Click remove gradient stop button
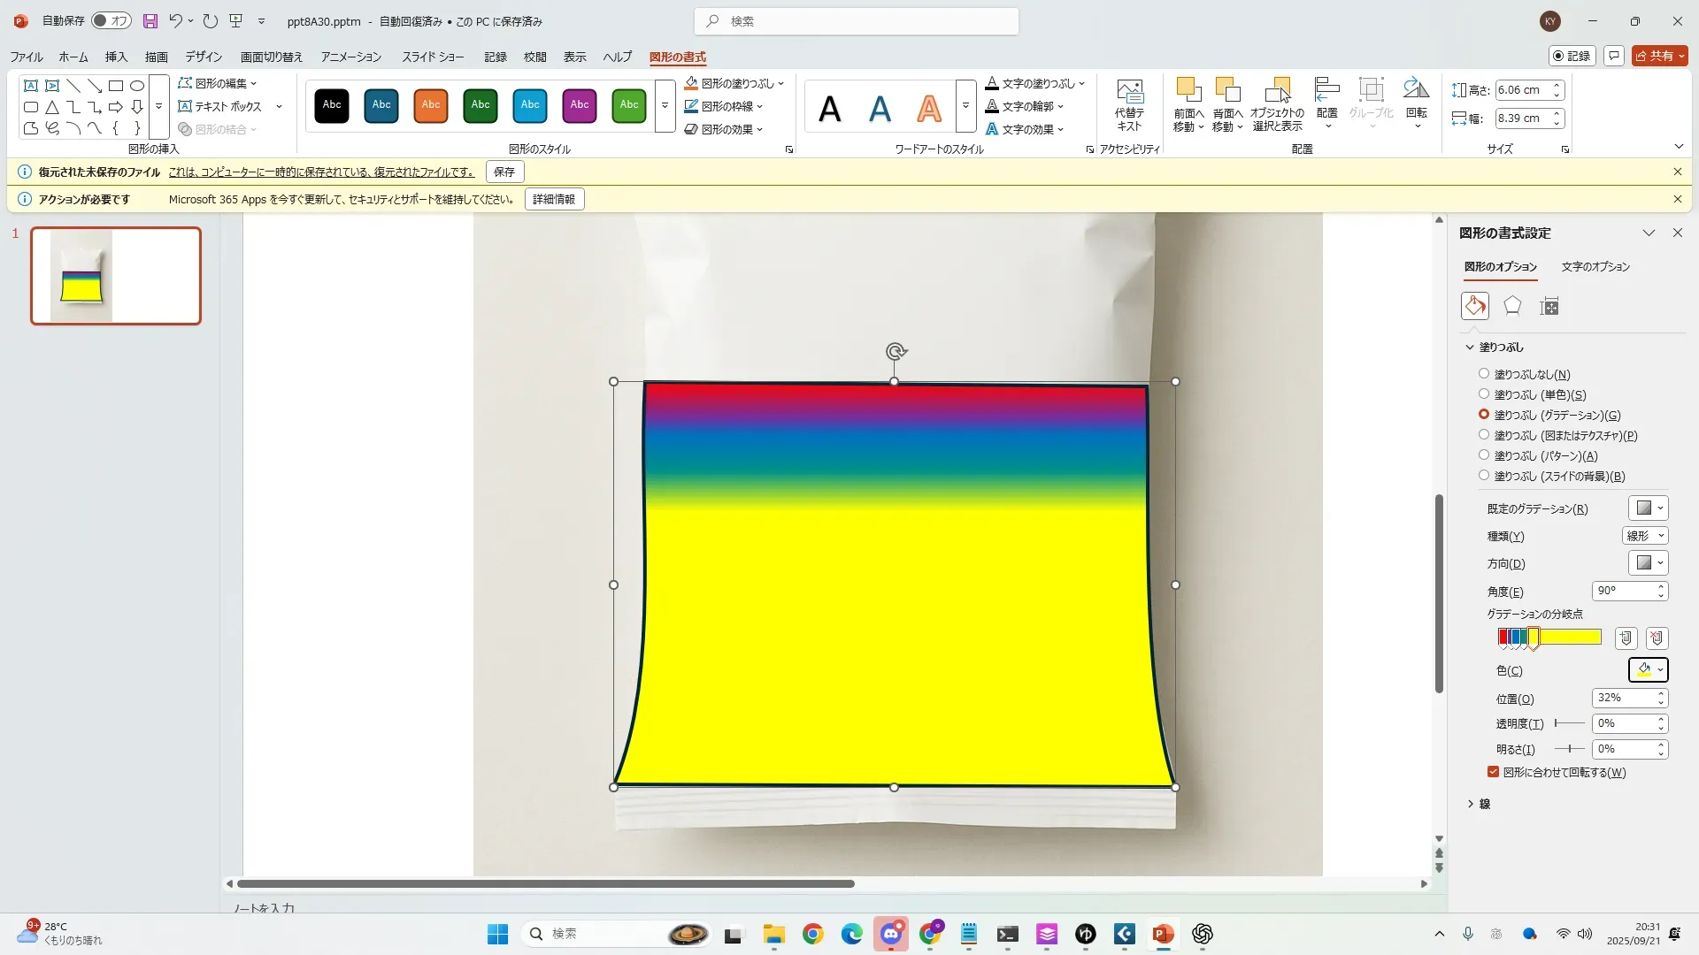The image size is (1699, 955). pos(1657,638)
